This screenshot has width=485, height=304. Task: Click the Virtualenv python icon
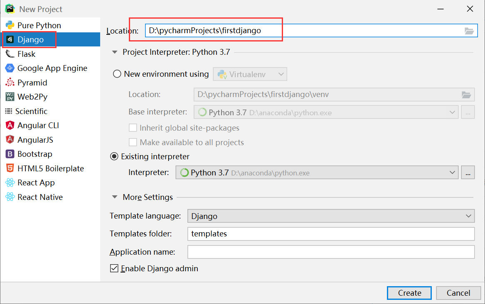coord(222,74)
